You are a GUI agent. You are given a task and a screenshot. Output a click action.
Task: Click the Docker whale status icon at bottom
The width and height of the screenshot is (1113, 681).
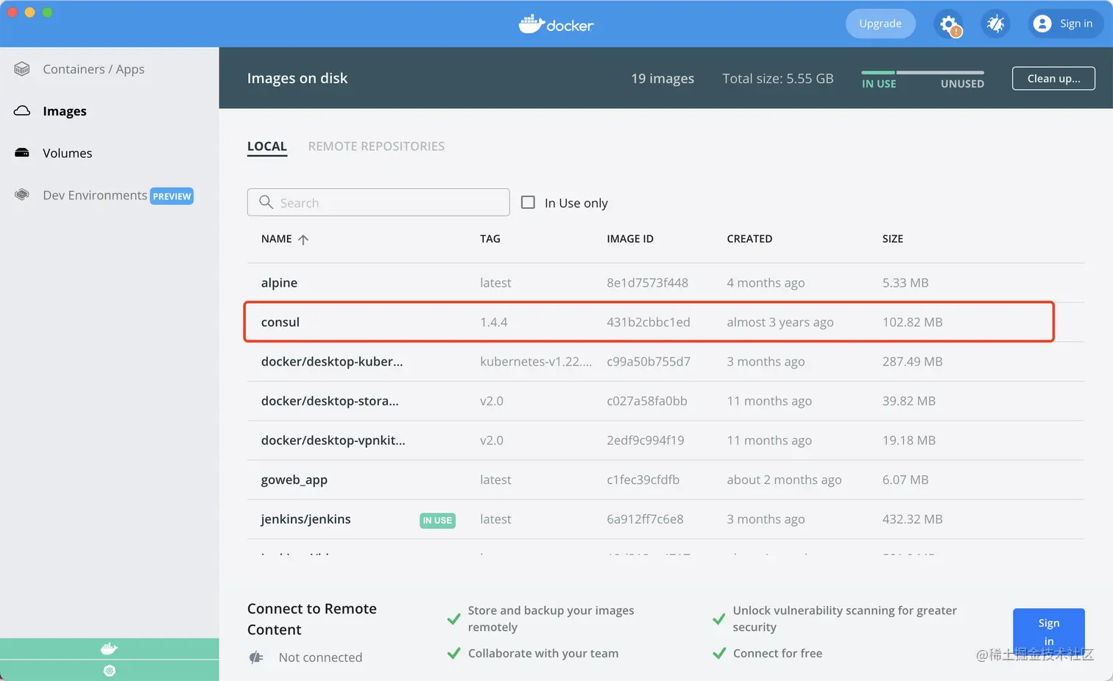tap(109, 649)
